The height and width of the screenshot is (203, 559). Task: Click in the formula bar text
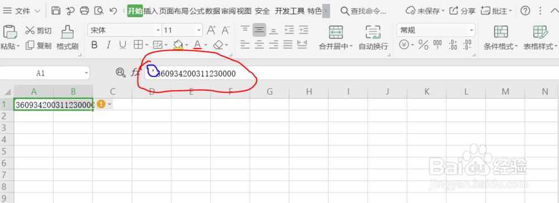pyautogui.click(x=196, y=74)
